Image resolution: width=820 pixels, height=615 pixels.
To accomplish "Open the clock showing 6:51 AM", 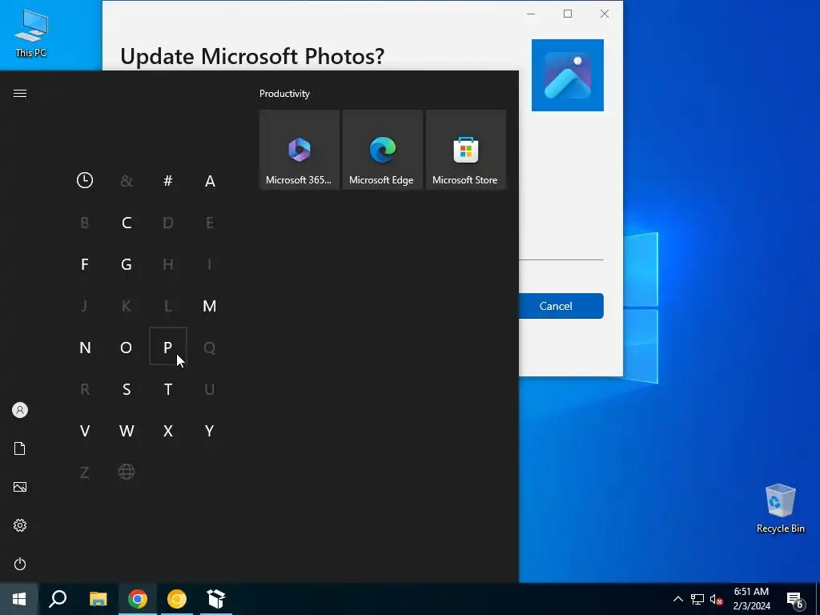I will [x=751, y=599].
